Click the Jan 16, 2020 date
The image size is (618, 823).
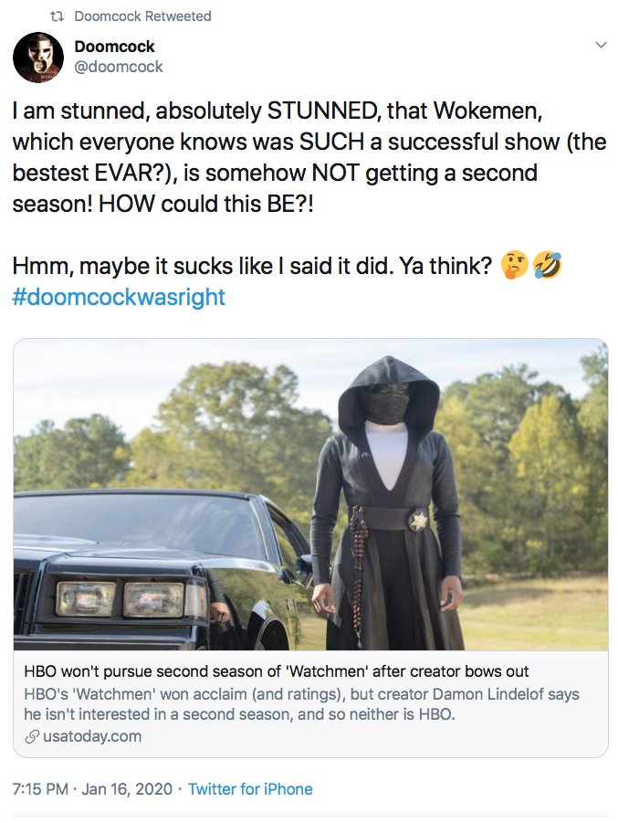click(127, 789)
